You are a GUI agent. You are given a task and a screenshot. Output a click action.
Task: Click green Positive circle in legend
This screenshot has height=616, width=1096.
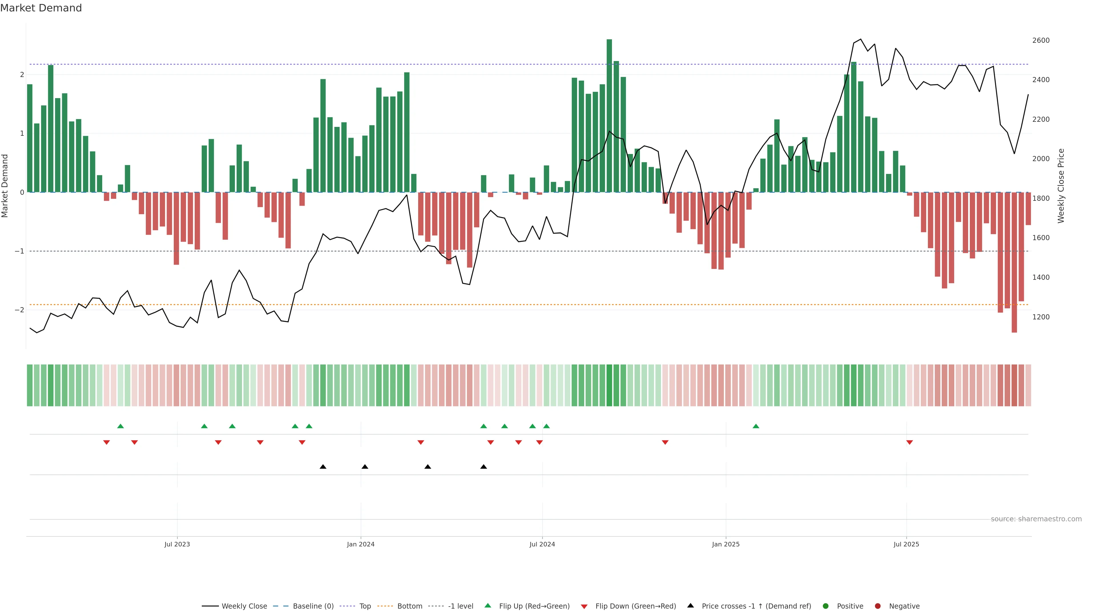point(826,606)
